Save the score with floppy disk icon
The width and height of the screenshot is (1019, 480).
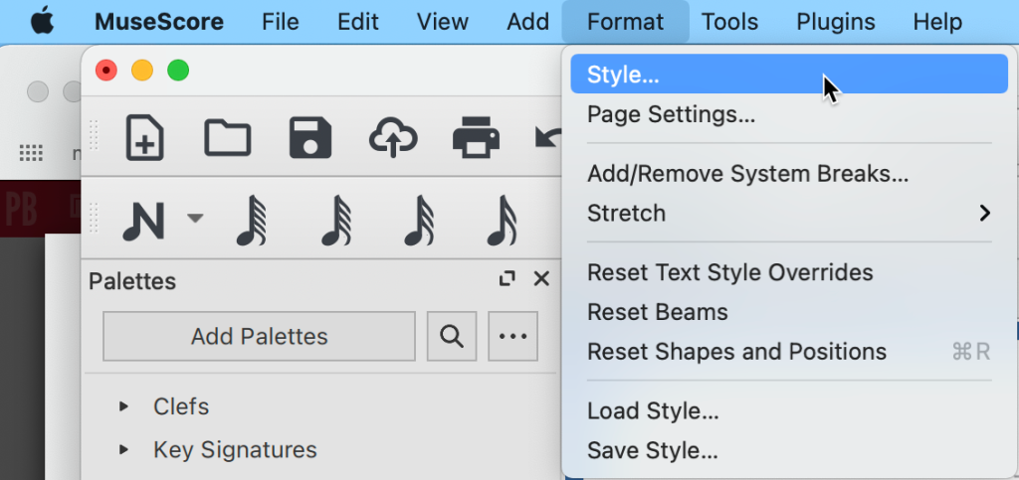pyautogui.click(x=310, y=137)
